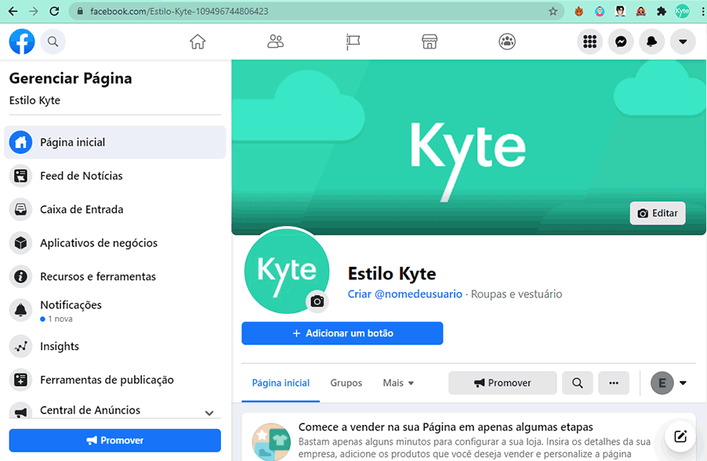Bookmark this page with the star
707x461 pixels.
pyautogui.click(x=553, y=11)
